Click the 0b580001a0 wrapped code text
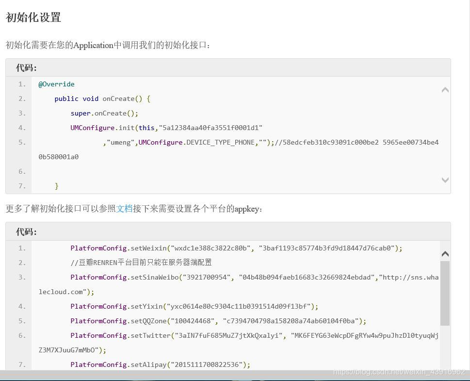Screen dimensions: 470x381 point(59,157)
